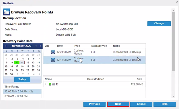The image size is (179, 109).
Task: Go to next month in calendar
Action: tap(40, 46)
